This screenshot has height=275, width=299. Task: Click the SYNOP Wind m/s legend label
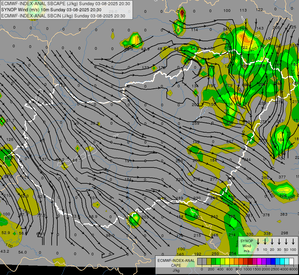tap(246, 246)
